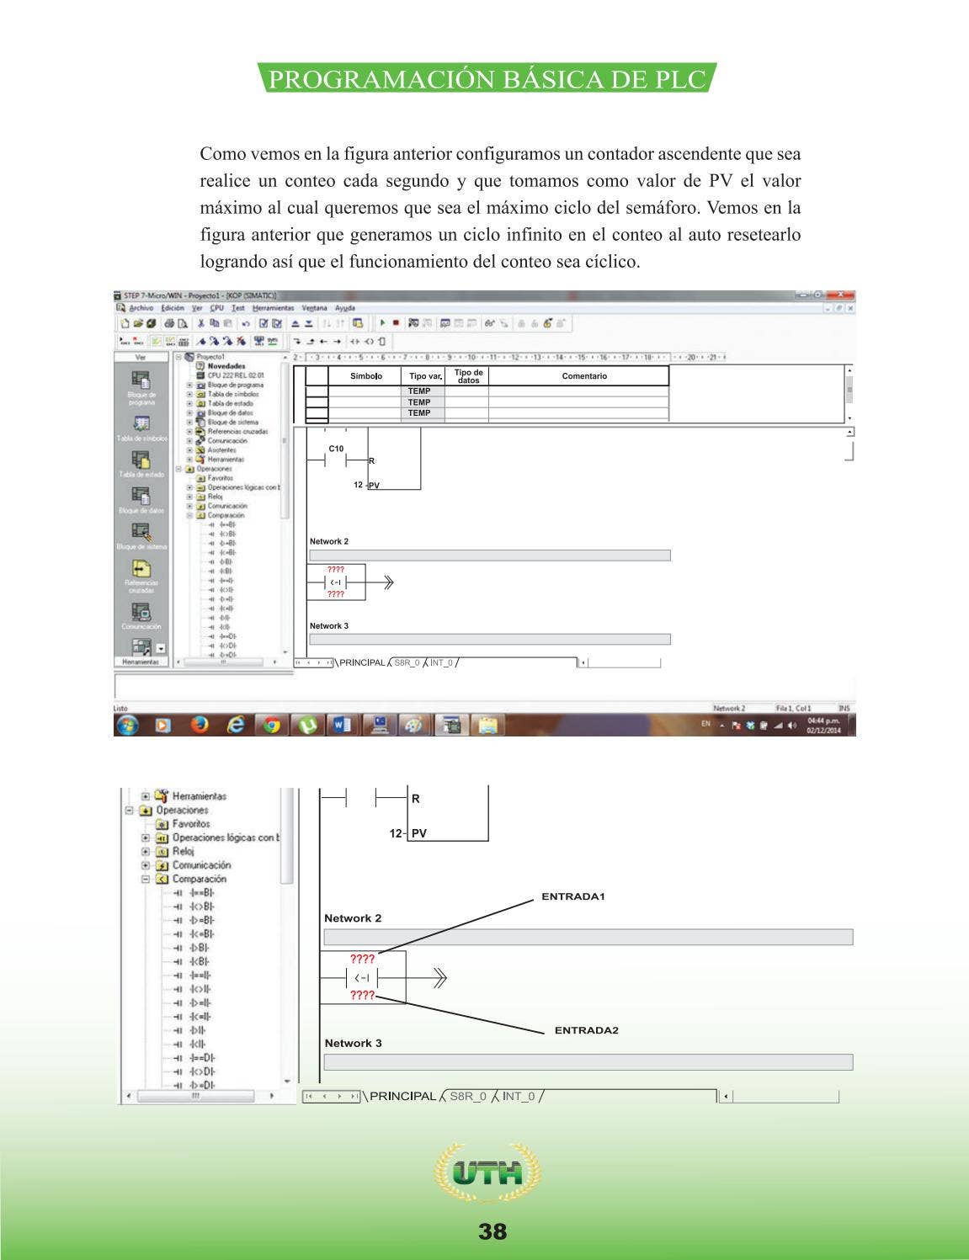Expand the Bloque de programa tree node
Screen dimensions: 969x1260
189,385
